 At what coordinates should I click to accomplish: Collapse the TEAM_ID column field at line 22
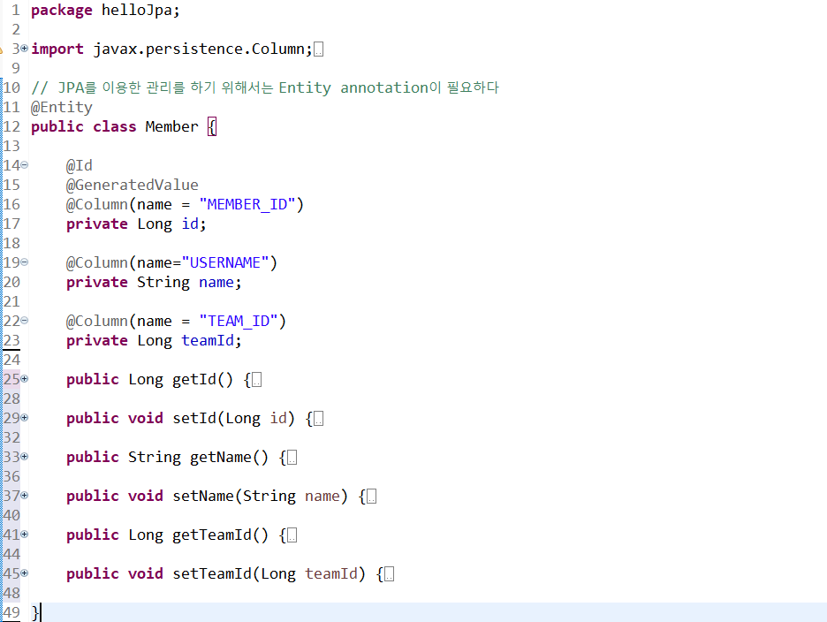click(x=24, y=321)
